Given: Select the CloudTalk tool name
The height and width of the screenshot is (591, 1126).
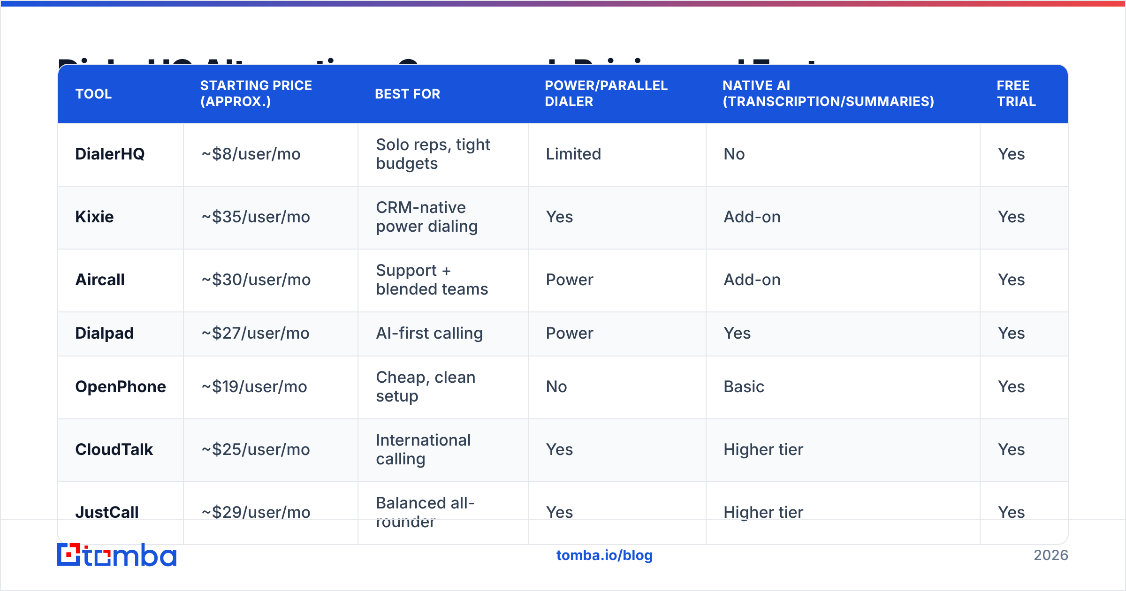Looking at the screenshot, I should point(114,449).
